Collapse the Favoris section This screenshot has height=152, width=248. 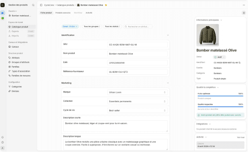click(13, 11)
